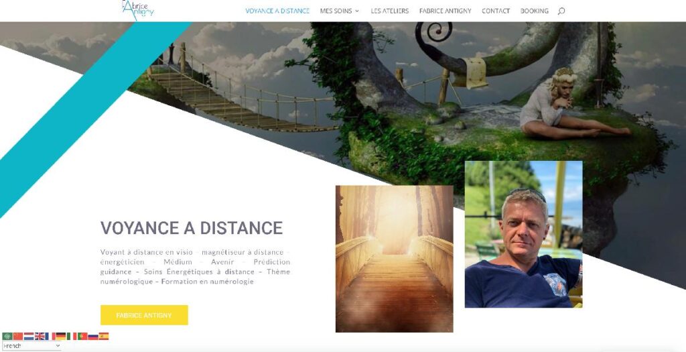The height and width of the screenshot is (352, 686).
Task: Select the Arabic language flag
Action: [x=7, y=336]
